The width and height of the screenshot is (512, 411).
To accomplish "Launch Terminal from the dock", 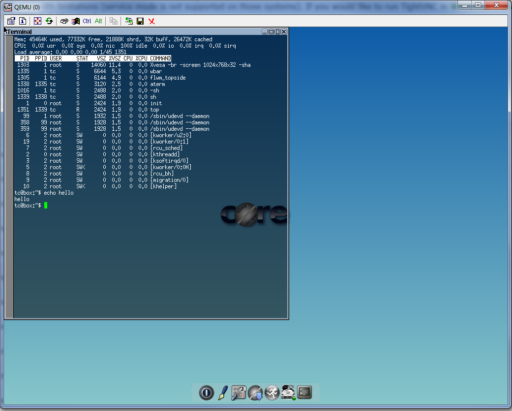I will pos(304,392).
